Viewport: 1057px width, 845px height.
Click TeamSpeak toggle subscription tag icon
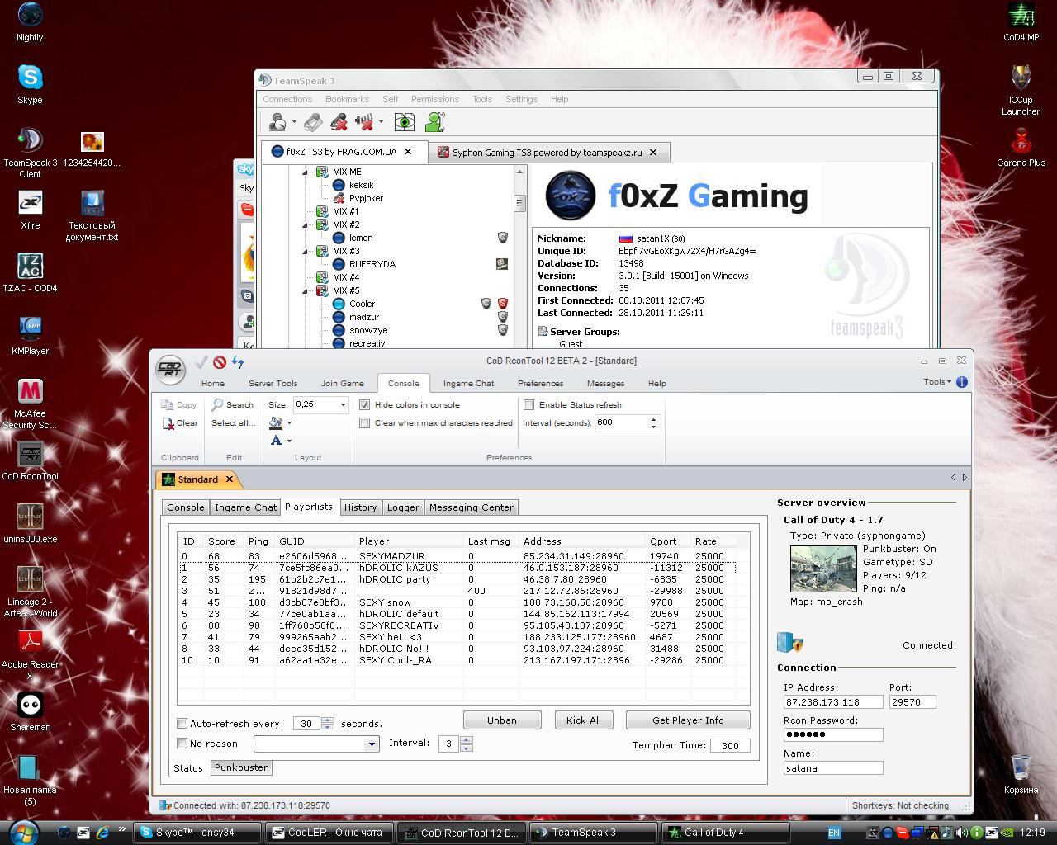[x=313, y=122]
